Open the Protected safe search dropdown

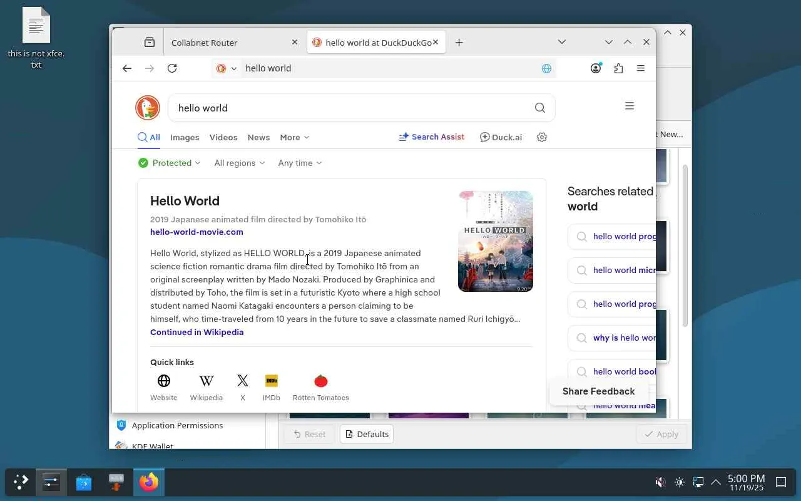click(170, 163)
